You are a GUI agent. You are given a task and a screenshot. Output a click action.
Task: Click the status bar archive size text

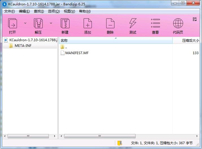point(176,143)
